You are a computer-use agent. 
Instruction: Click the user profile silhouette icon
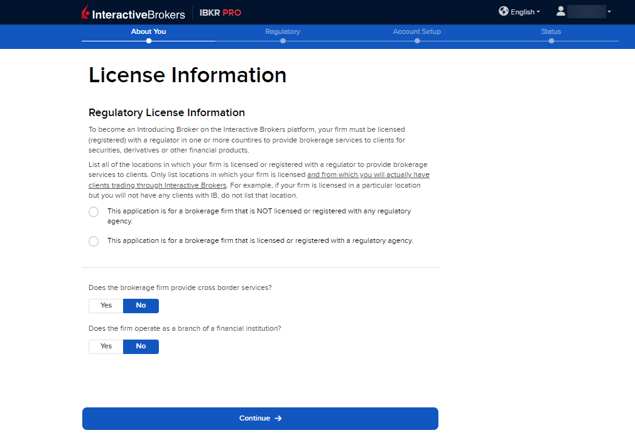pos(561,11)
